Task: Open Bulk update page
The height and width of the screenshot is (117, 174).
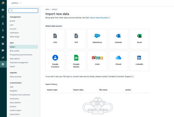Action: (x=15, y=51)
